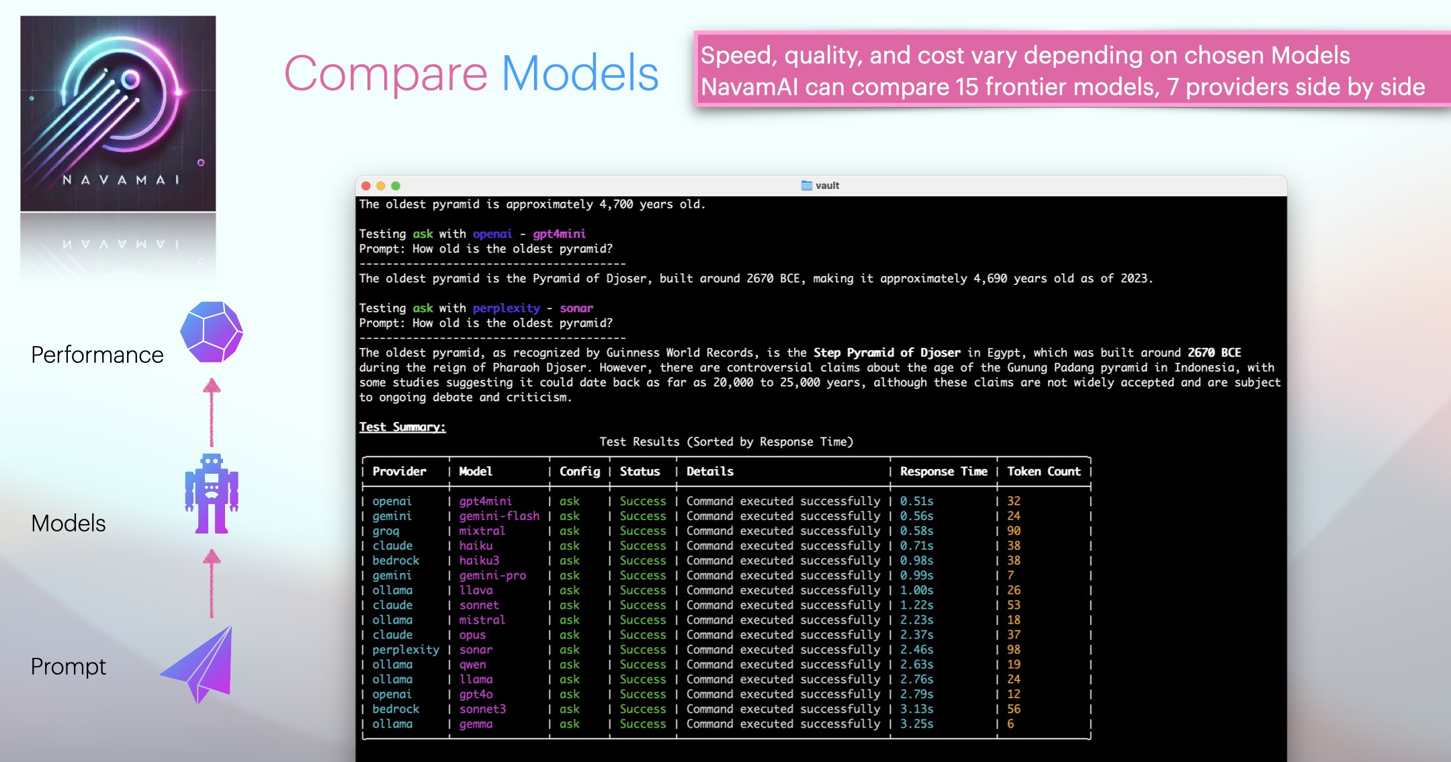Click 'gemini-pro' model cell
The width and height of the screenshot is (1451, 762).
[492, 575]
